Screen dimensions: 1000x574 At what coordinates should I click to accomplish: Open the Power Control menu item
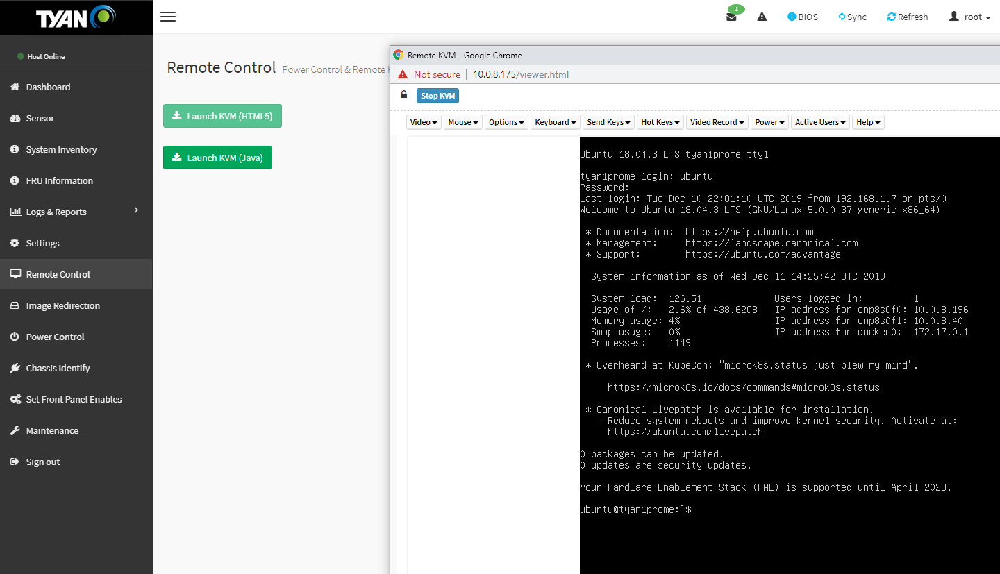coord(76,337)
